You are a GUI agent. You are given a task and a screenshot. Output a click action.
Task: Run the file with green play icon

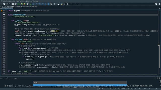tap(19, 4)
